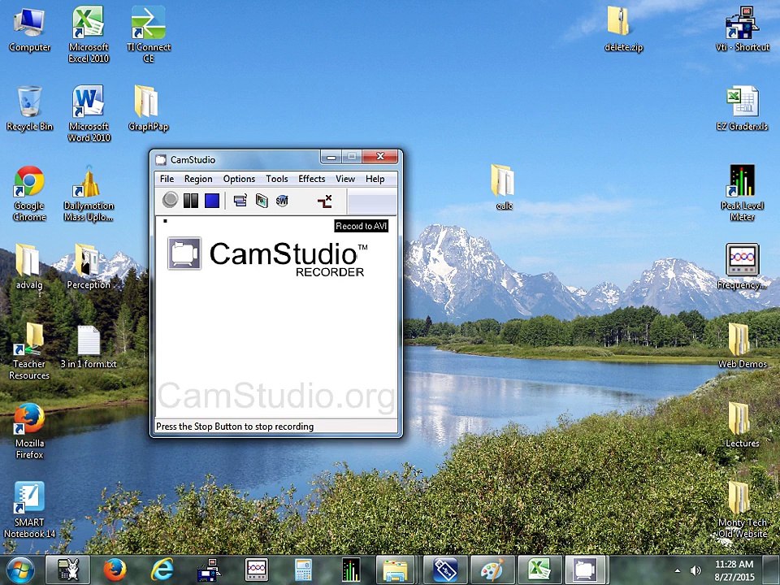Select the Recycle Bin icon
Screen dimensions: 780x585
pyautogui.click(x=29, y=108)
